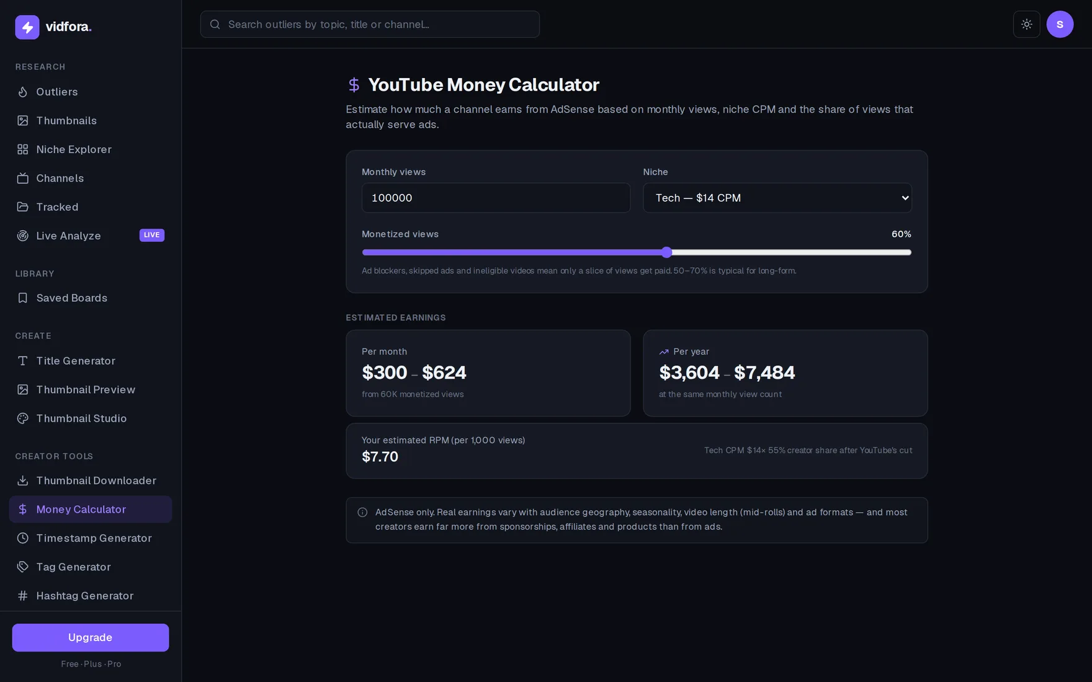
Task: Click the Free · Plus · Pro text
Action: [91, 664]
